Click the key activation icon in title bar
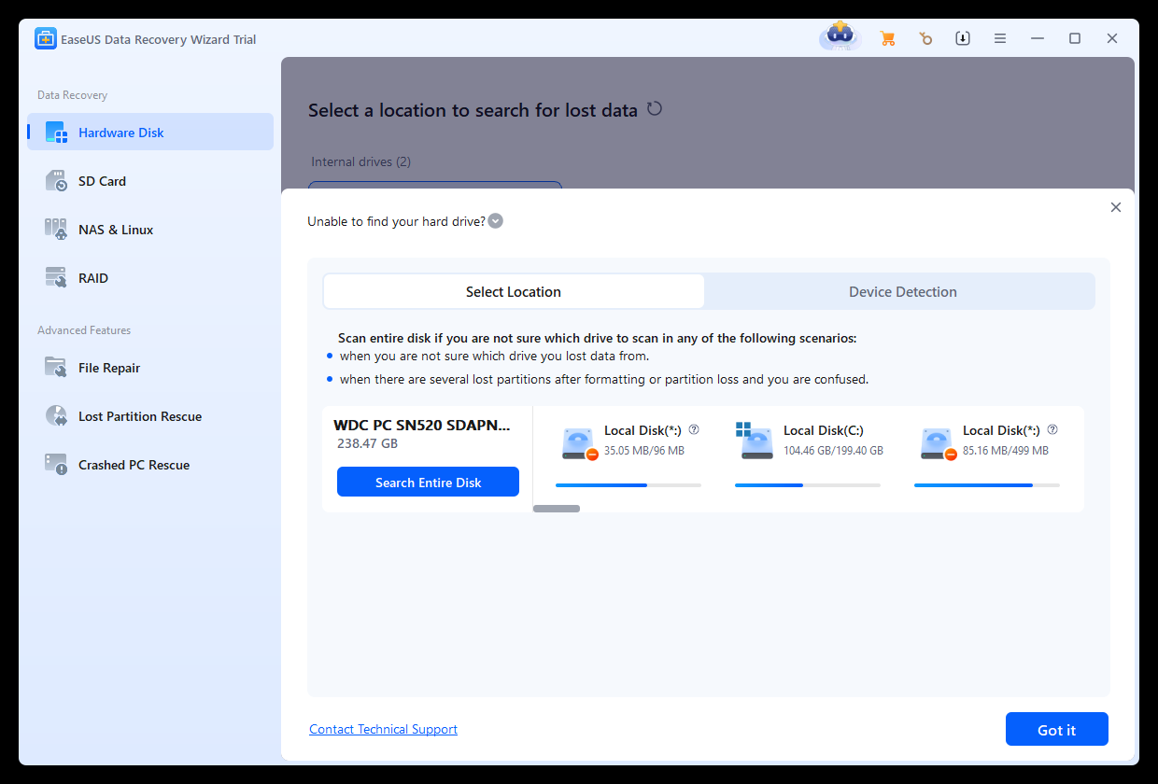The height and width of the screenshot is (784, 1158). click(x=925, y=38)
